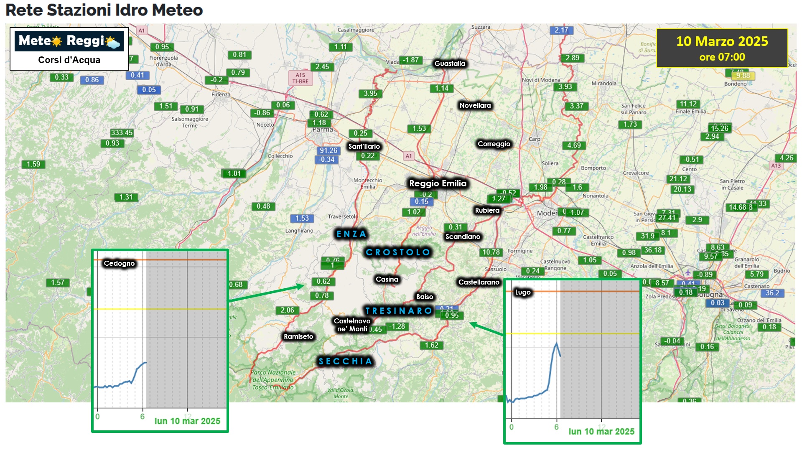802x450 pixels.
Task: Select the Guastalla town label
Action: click(450, 64)
